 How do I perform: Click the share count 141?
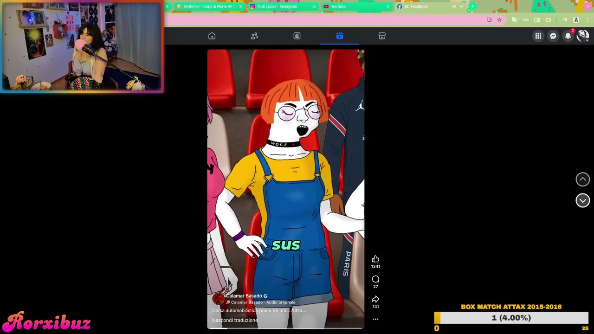coord(375,307)
